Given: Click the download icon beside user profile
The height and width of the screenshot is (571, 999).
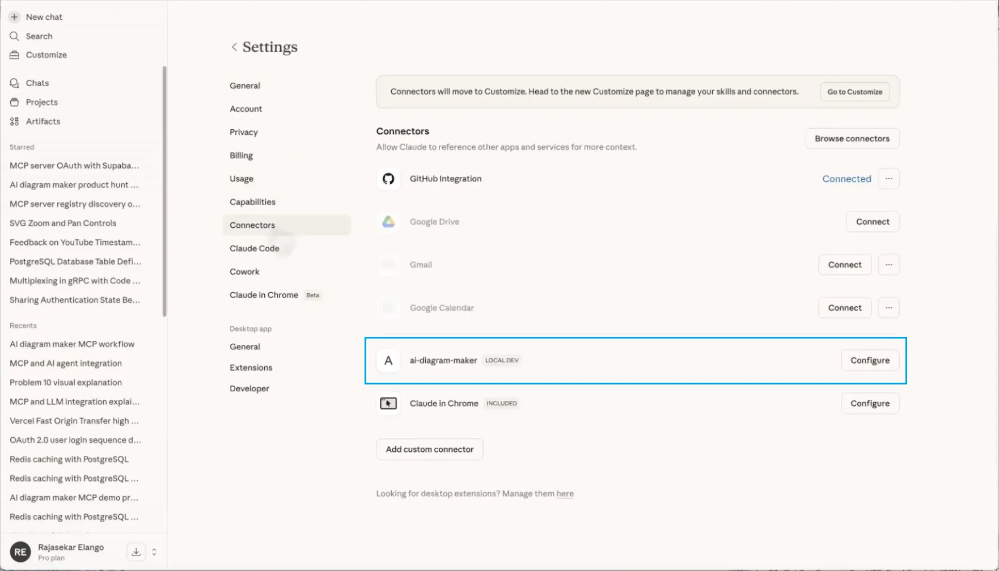Looking at the screenshot, I should pos(136,552).
